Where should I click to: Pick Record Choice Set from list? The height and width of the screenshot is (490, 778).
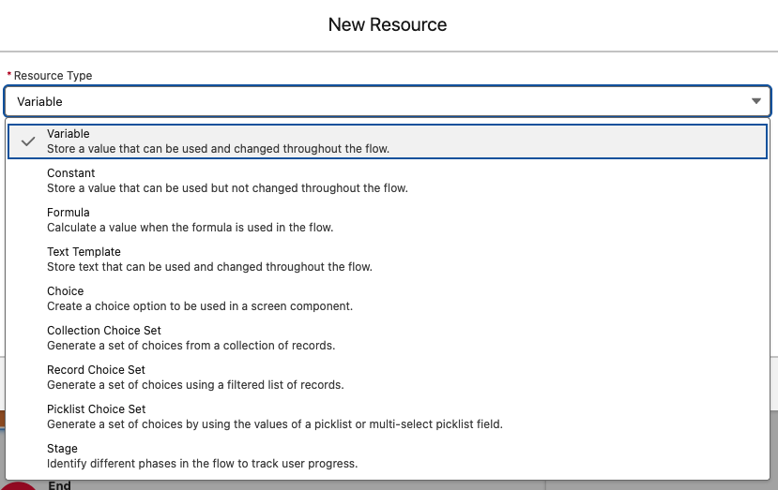96,370
